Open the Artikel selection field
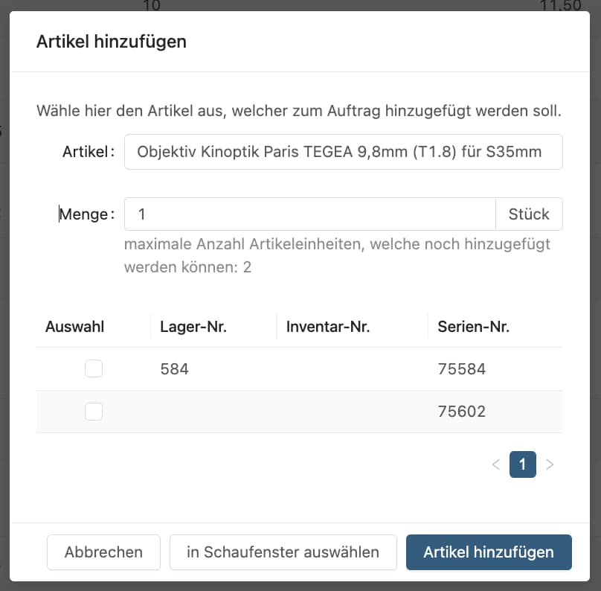 tap(343, 152)
